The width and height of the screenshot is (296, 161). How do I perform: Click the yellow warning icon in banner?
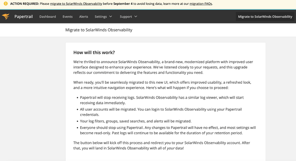click(6, 3)
